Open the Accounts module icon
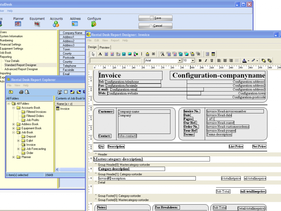 pos(56,24)
